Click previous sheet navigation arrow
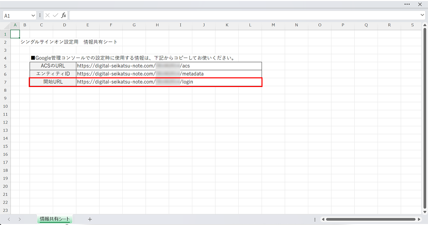428x225 pixels. 9,219
